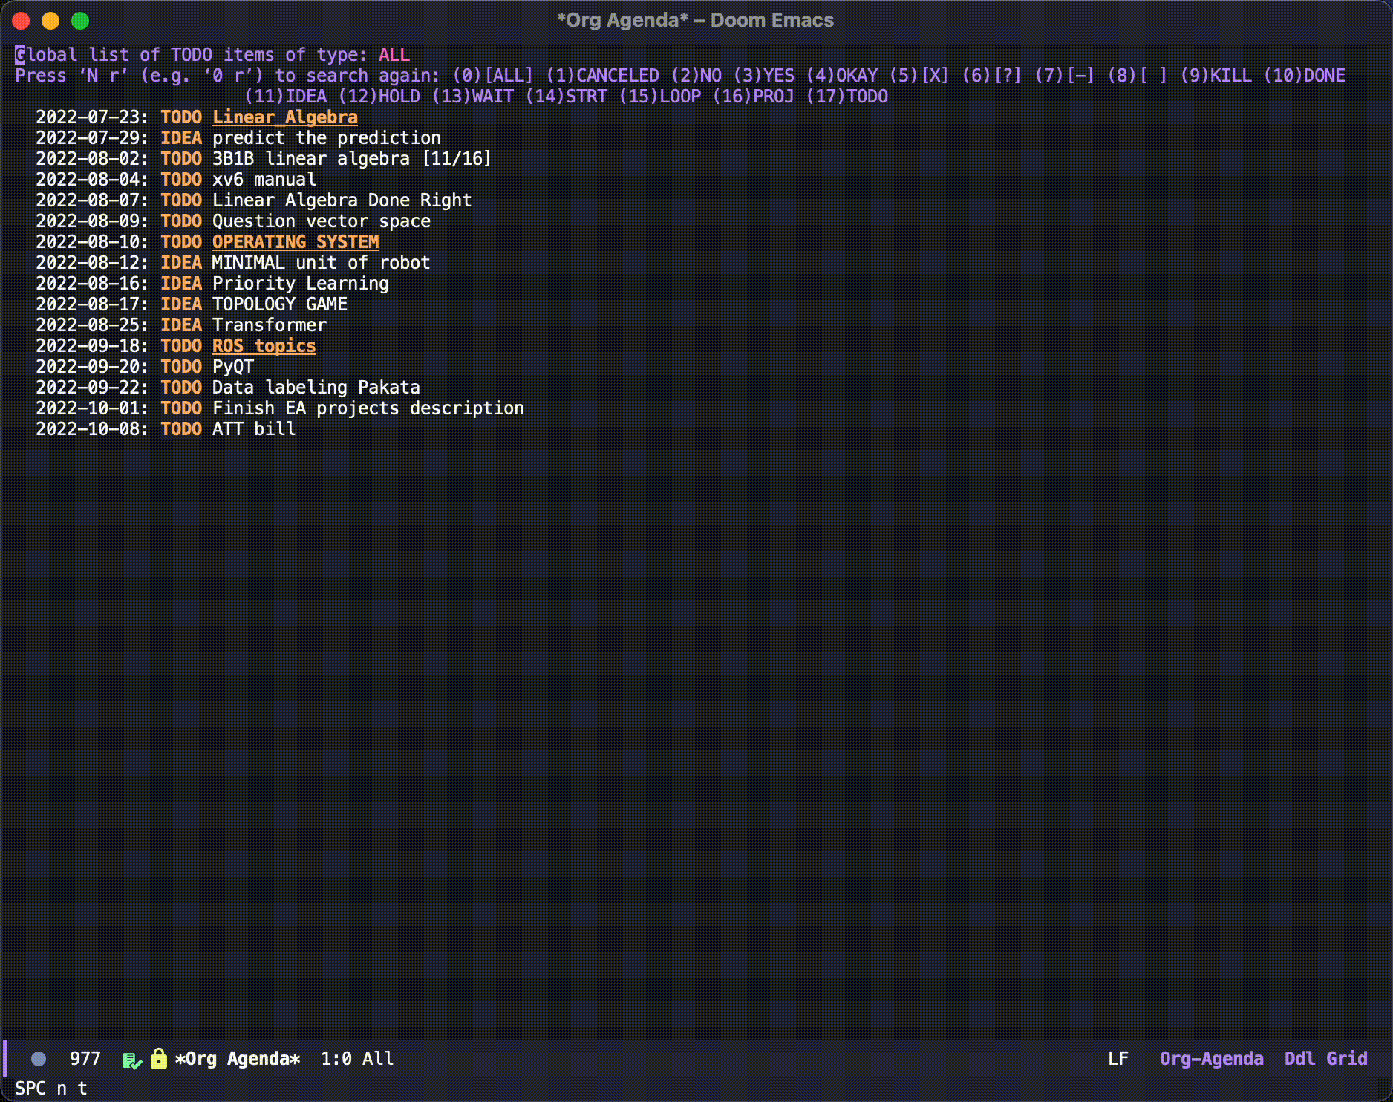
Task: Click the Ddl minor mode label
Action: coord(1300,1059)
